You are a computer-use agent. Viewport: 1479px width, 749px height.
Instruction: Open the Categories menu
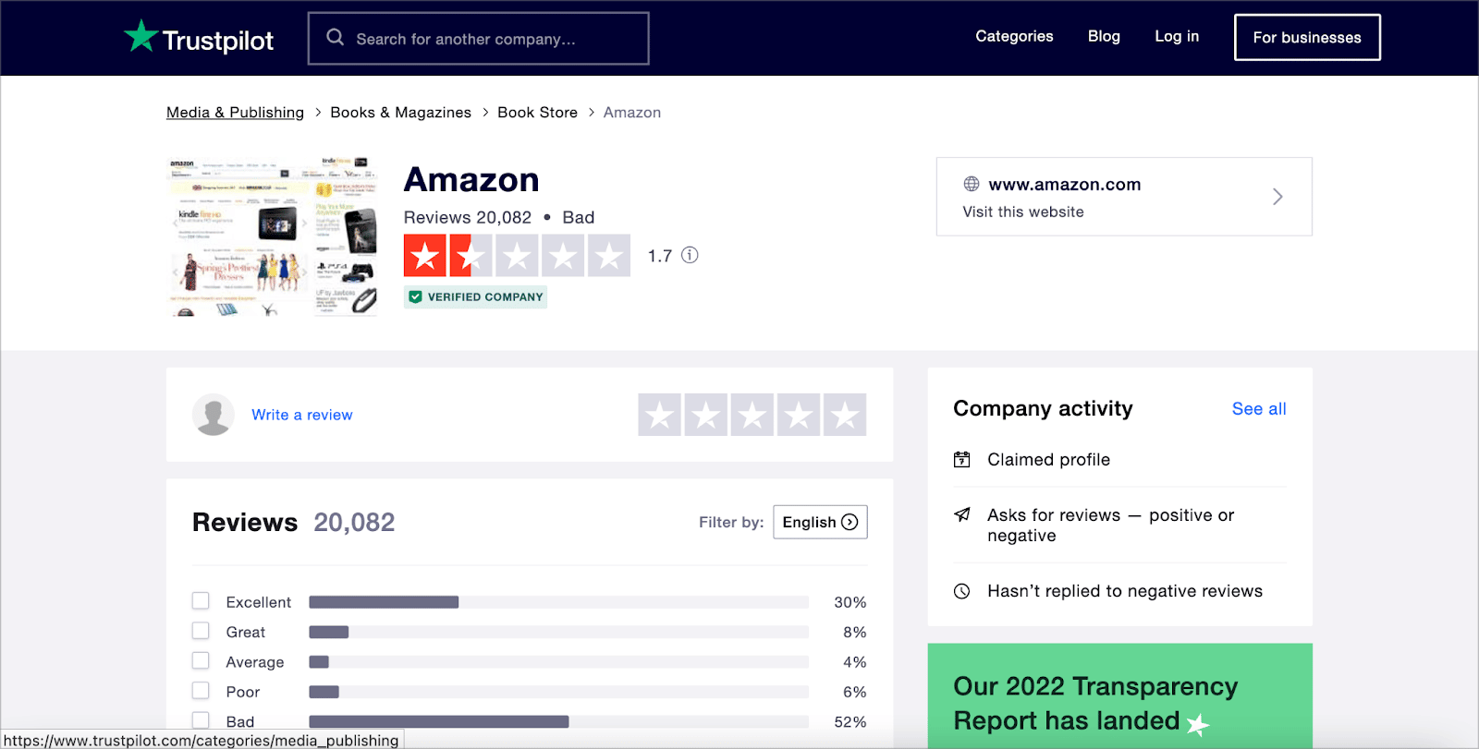[1014, 36]
